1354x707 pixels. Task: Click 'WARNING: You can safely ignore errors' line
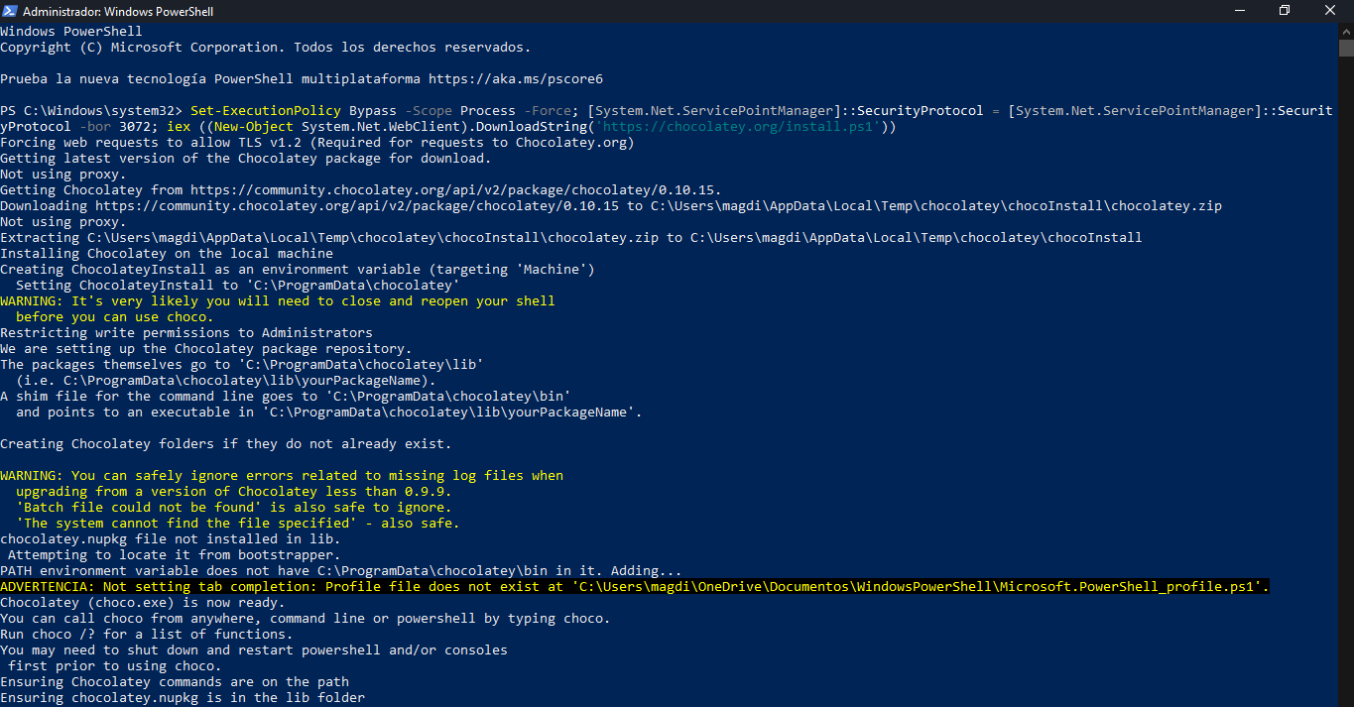pos(282,476)
